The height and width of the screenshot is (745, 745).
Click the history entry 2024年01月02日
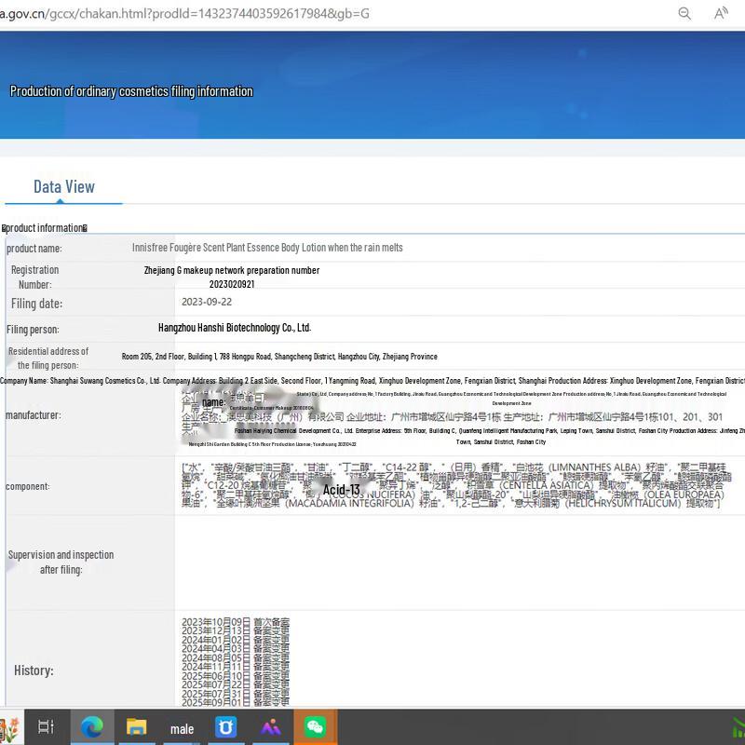(x=236, y=640)
